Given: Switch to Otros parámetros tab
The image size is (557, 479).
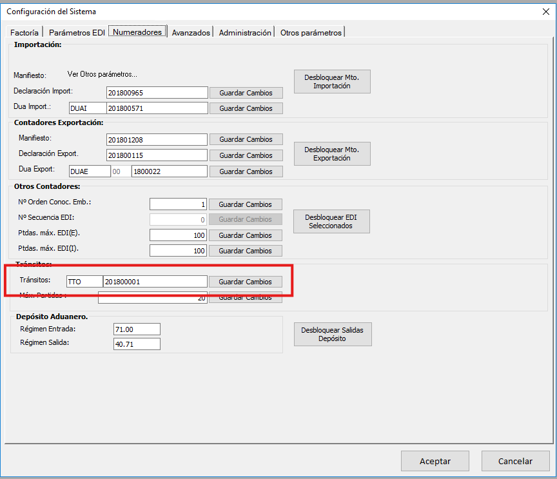Looking at the screenshot, I should point(311,32).
